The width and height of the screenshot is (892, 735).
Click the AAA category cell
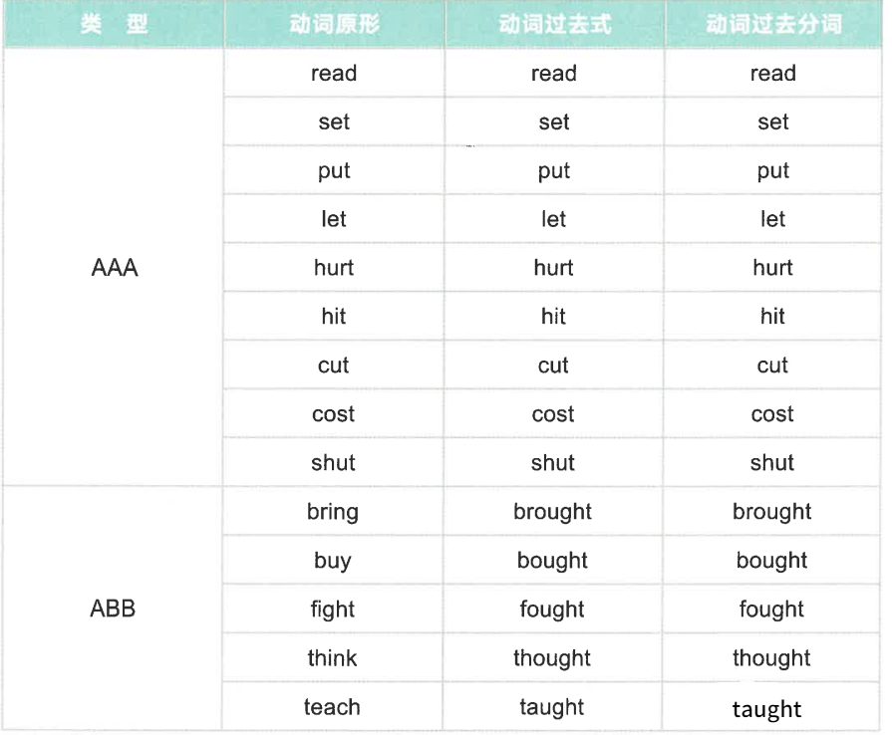tap(114, 267)
